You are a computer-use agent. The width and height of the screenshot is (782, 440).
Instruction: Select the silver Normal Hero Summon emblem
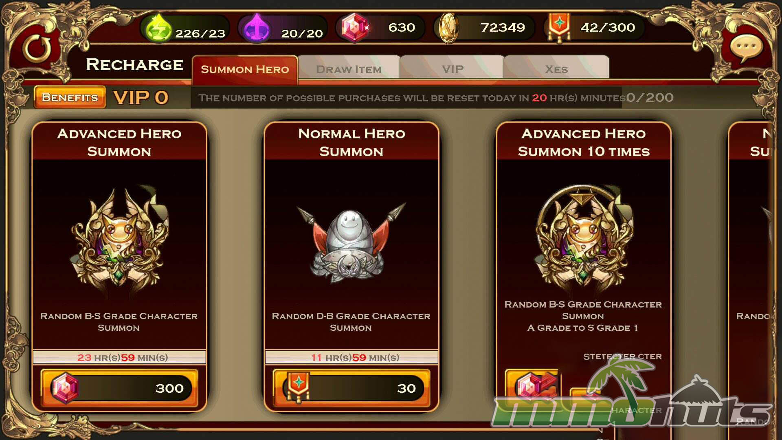pos(351,242)
